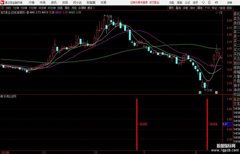
Task: Click the 通达信 red logo icon
Action: tap(2, 3)
